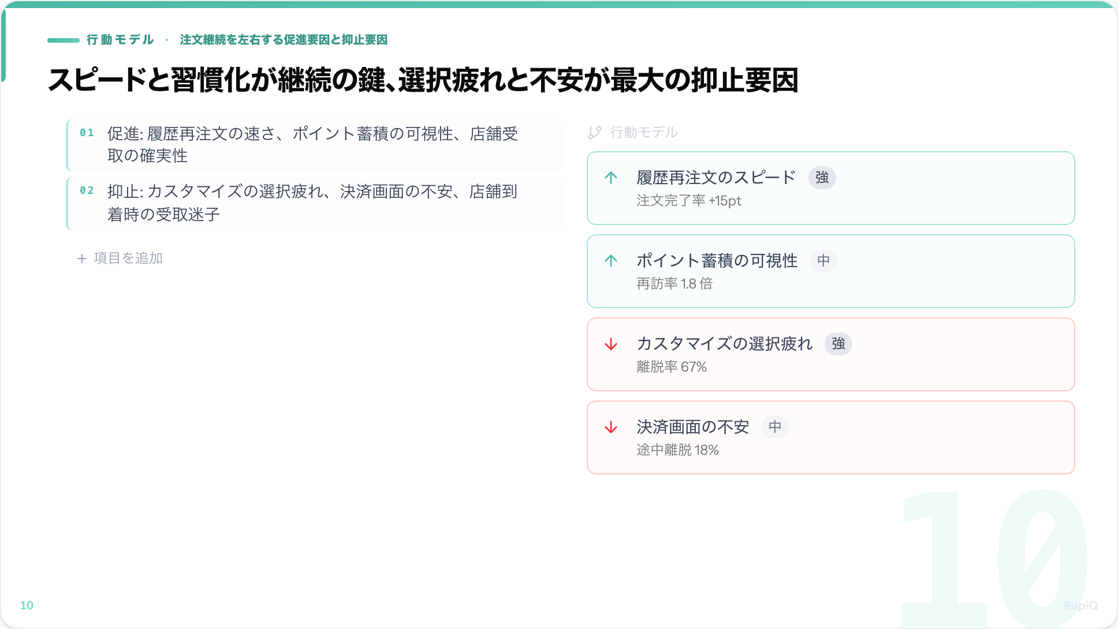Viewport: 1118px width, 629px height.
Task: Click the 行動モデル section tag at top
Action: (x=120, y=40)
